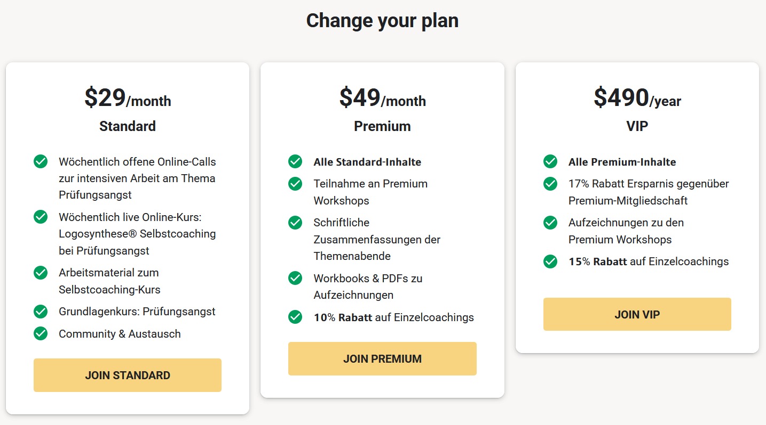Click the checkmark next to "15% Rabatt auf Einzelcoachings"
766x425 pixels.
coord(550,261)
